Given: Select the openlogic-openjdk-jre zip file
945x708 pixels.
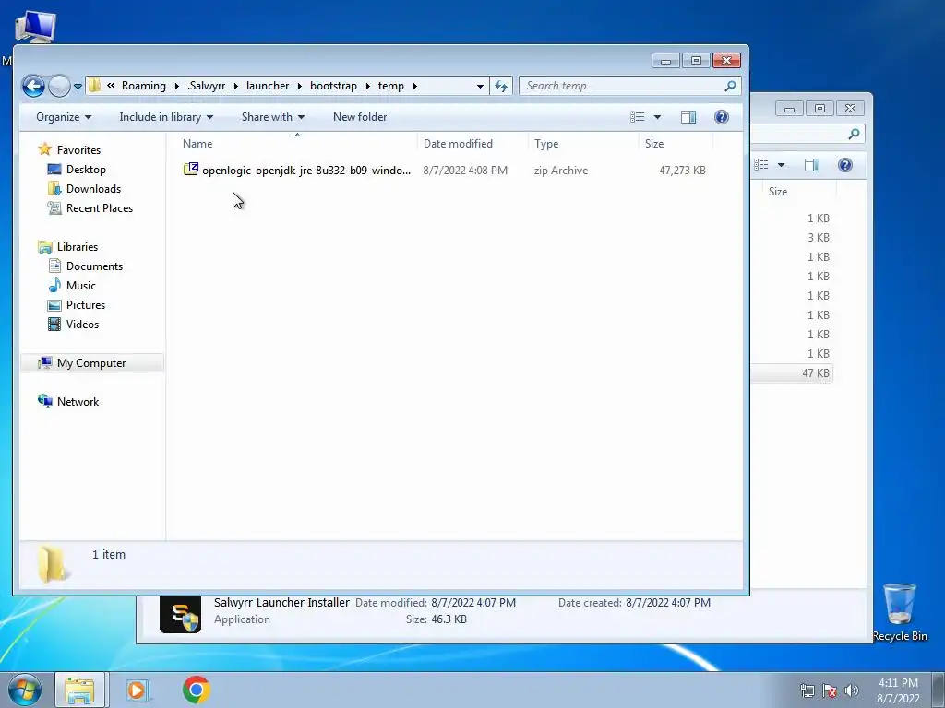Looking at the screenshot, I should (306, 171).
